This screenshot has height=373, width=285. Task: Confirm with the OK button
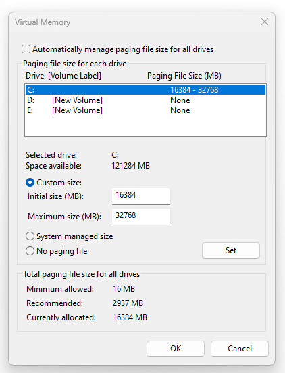[x=176, y=349]
